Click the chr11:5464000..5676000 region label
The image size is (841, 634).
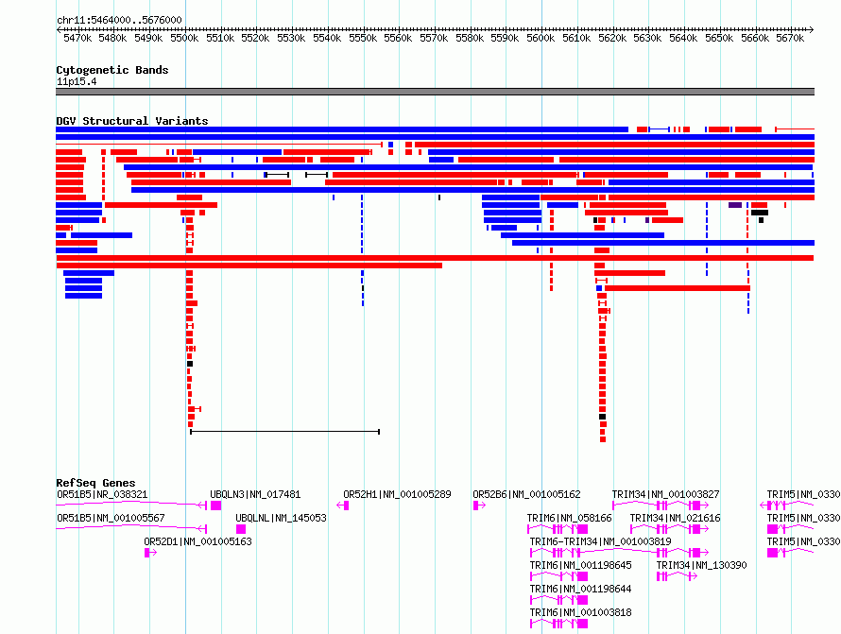119,20
